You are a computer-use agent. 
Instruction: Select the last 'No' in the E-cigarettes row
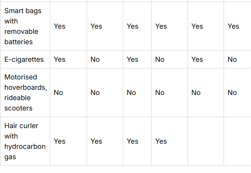pyautogui.click(x=232, y=59)
